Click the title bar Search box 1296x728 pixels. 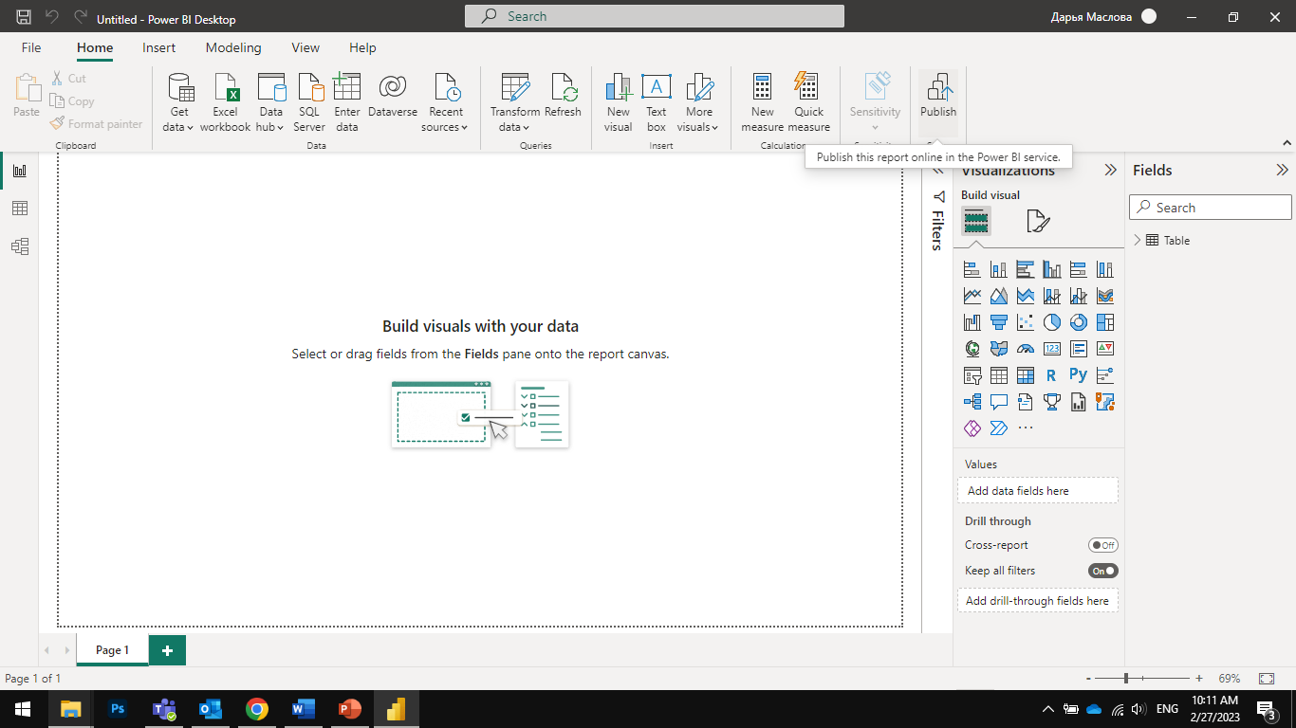tap(655, 16)
